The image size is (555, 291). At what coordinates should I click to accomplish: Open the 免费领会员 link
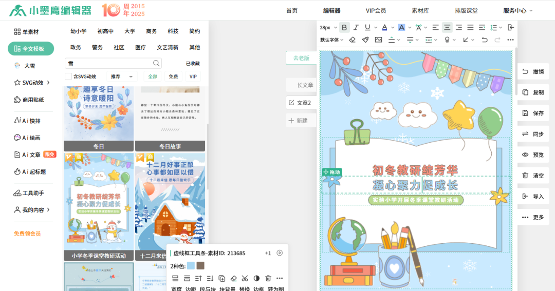click(x=27, y=234)
